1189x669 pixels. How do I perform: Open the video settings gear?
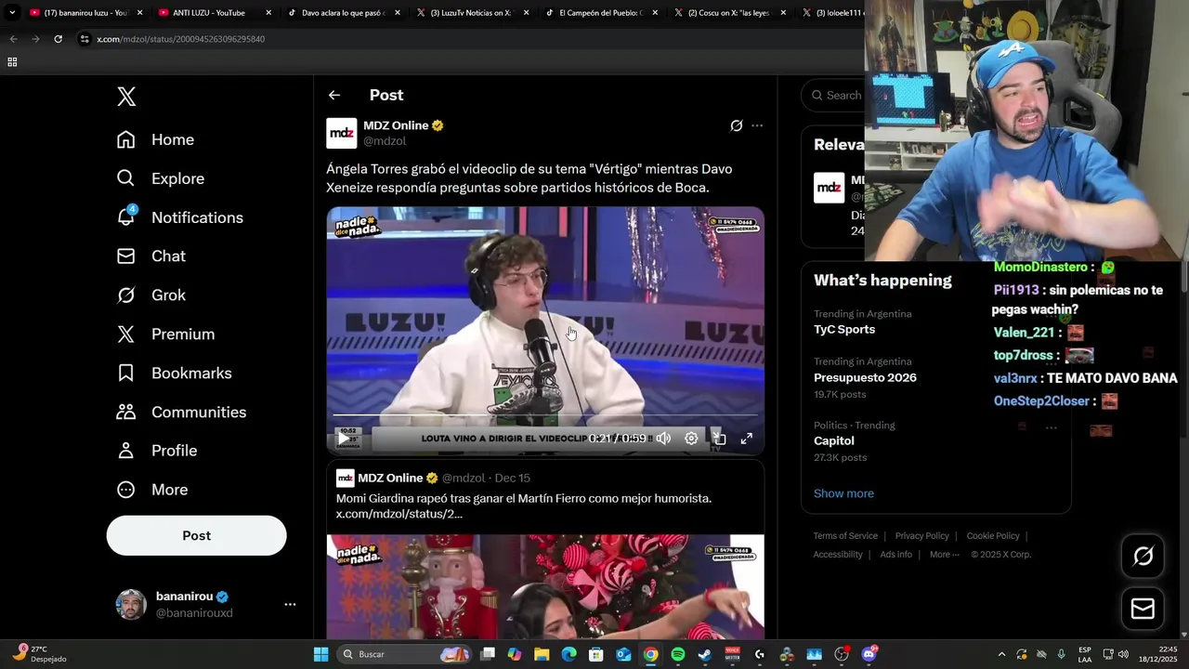691,439
